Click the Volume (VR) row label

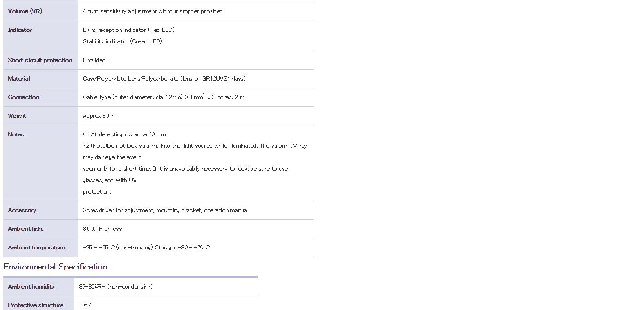pyautogui.click(x=25, y=11)
